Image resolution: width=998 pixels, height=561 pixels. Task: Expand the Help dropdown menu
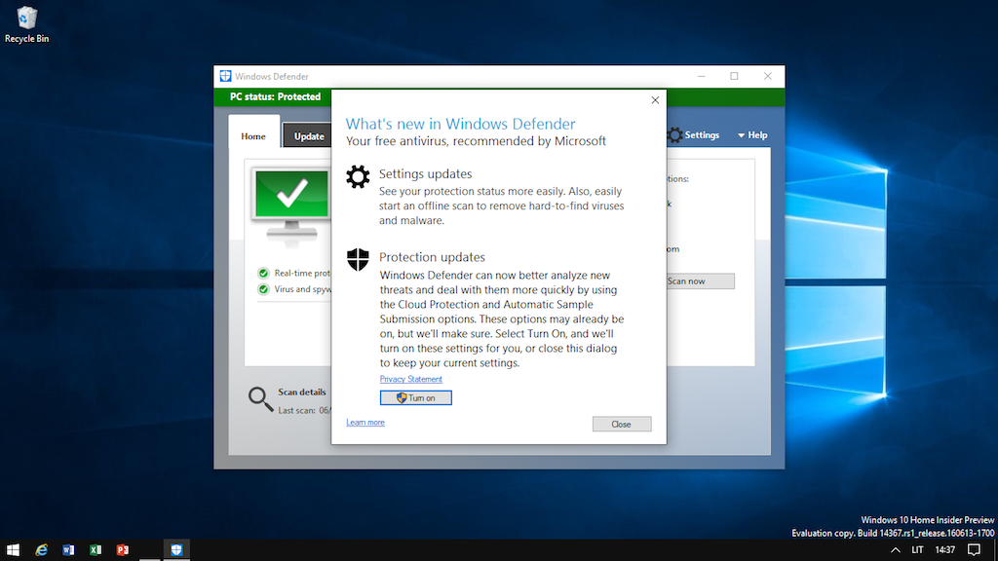point(751,135)
